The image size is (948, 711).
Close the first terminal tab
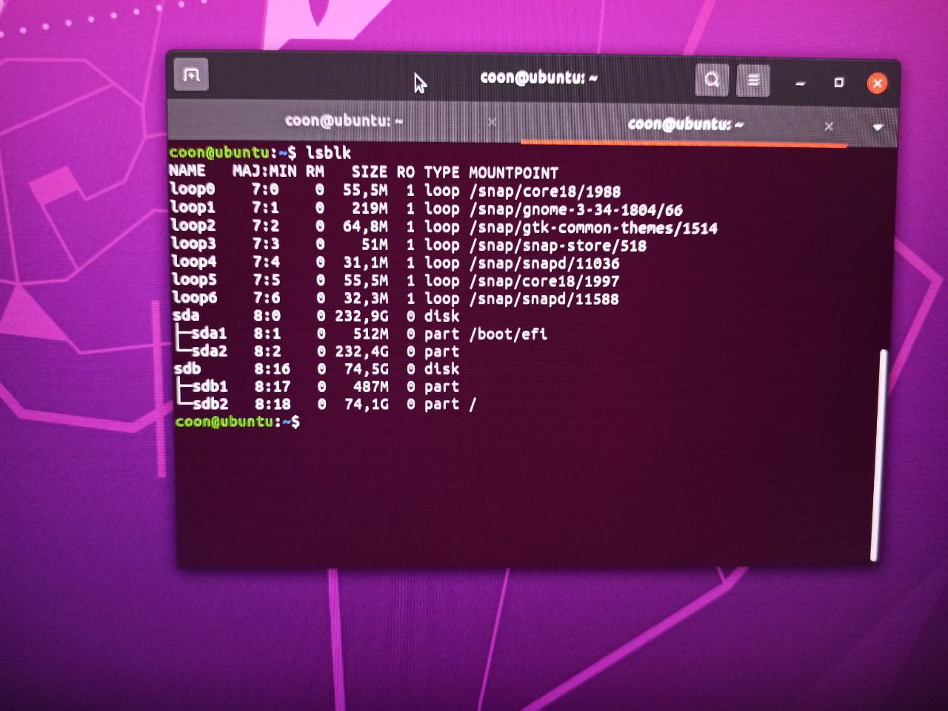coord(492,122)
